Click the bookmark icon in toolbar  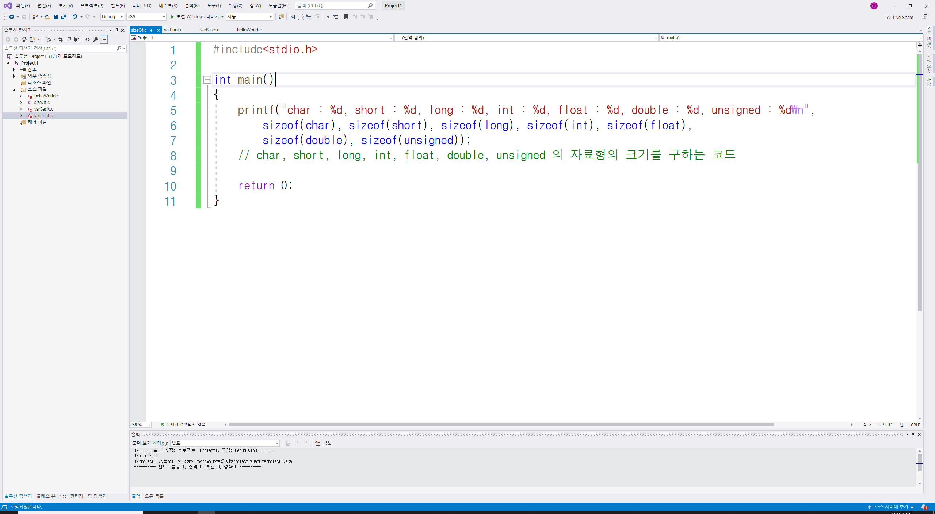point(346,17)
